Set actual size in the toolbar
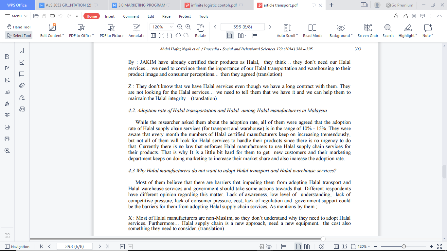447x251 pixels. pyautogui.click(x=153, y=36)
